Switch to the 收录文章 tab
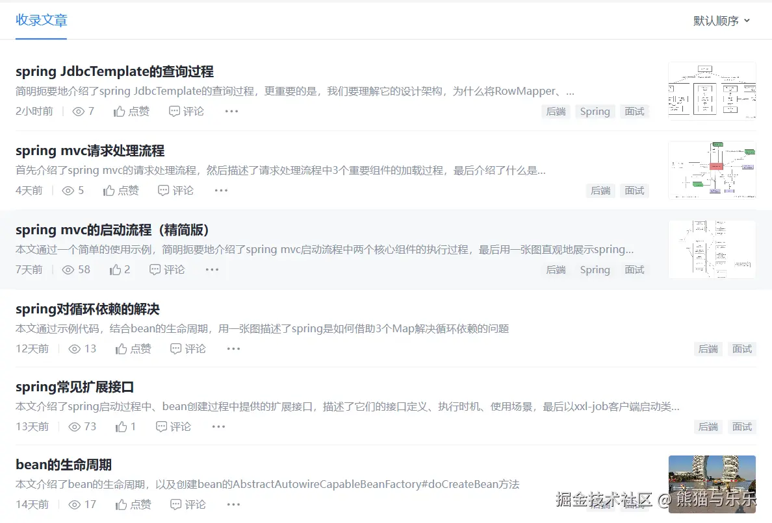The width and height of the screenshot is (772, 523). point(42,20)
